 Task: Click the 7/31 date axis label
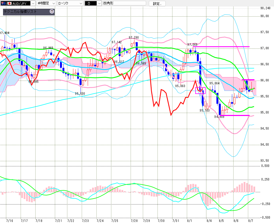(176, 221)
